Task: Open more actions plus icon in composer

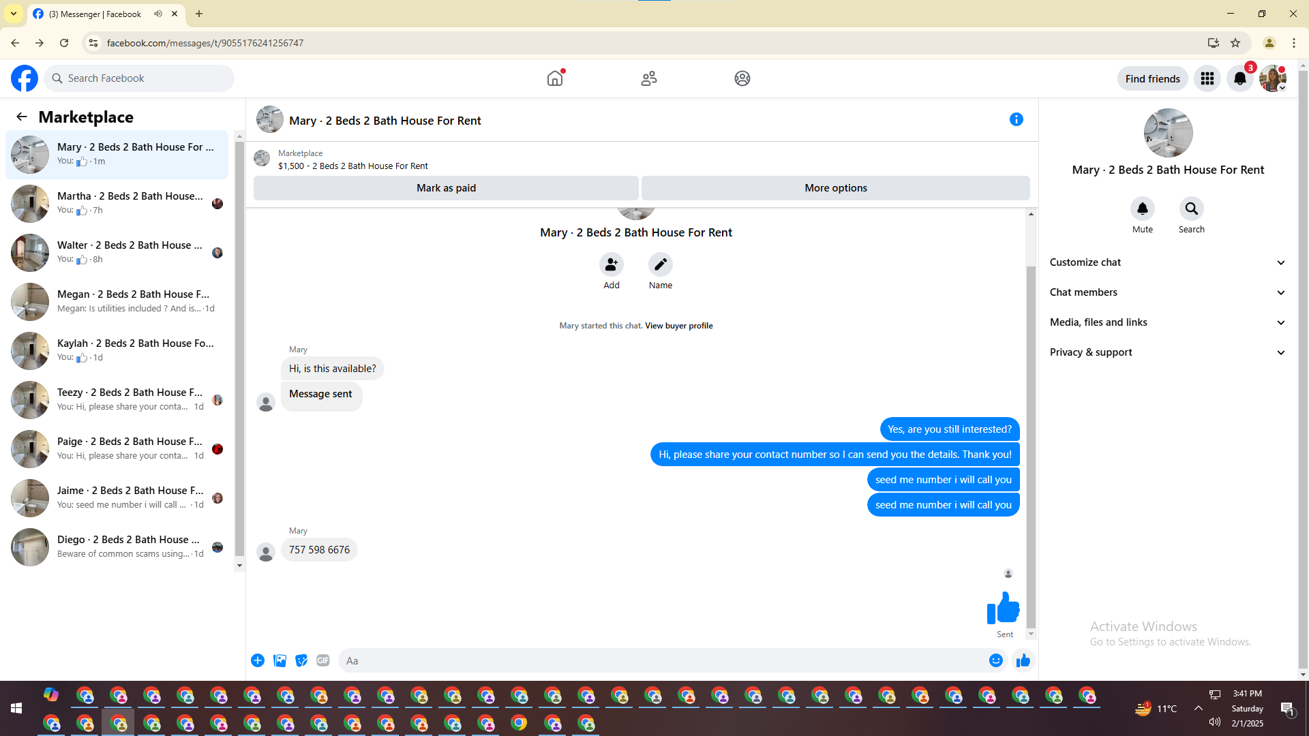Action: tap(258, 660)
